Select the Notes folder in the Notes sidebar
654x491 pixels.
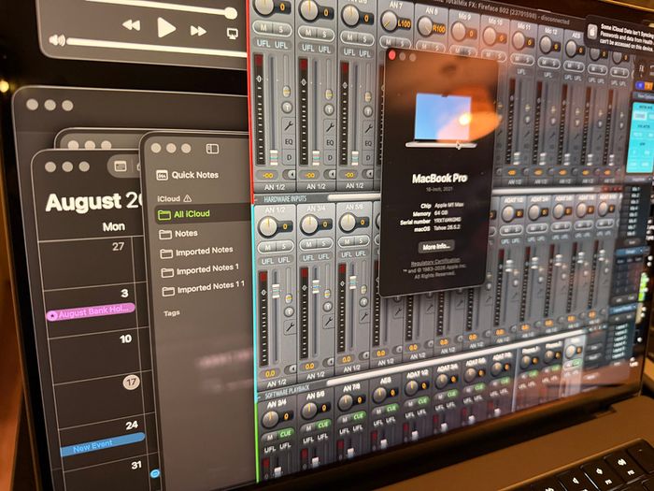(178, 234)
